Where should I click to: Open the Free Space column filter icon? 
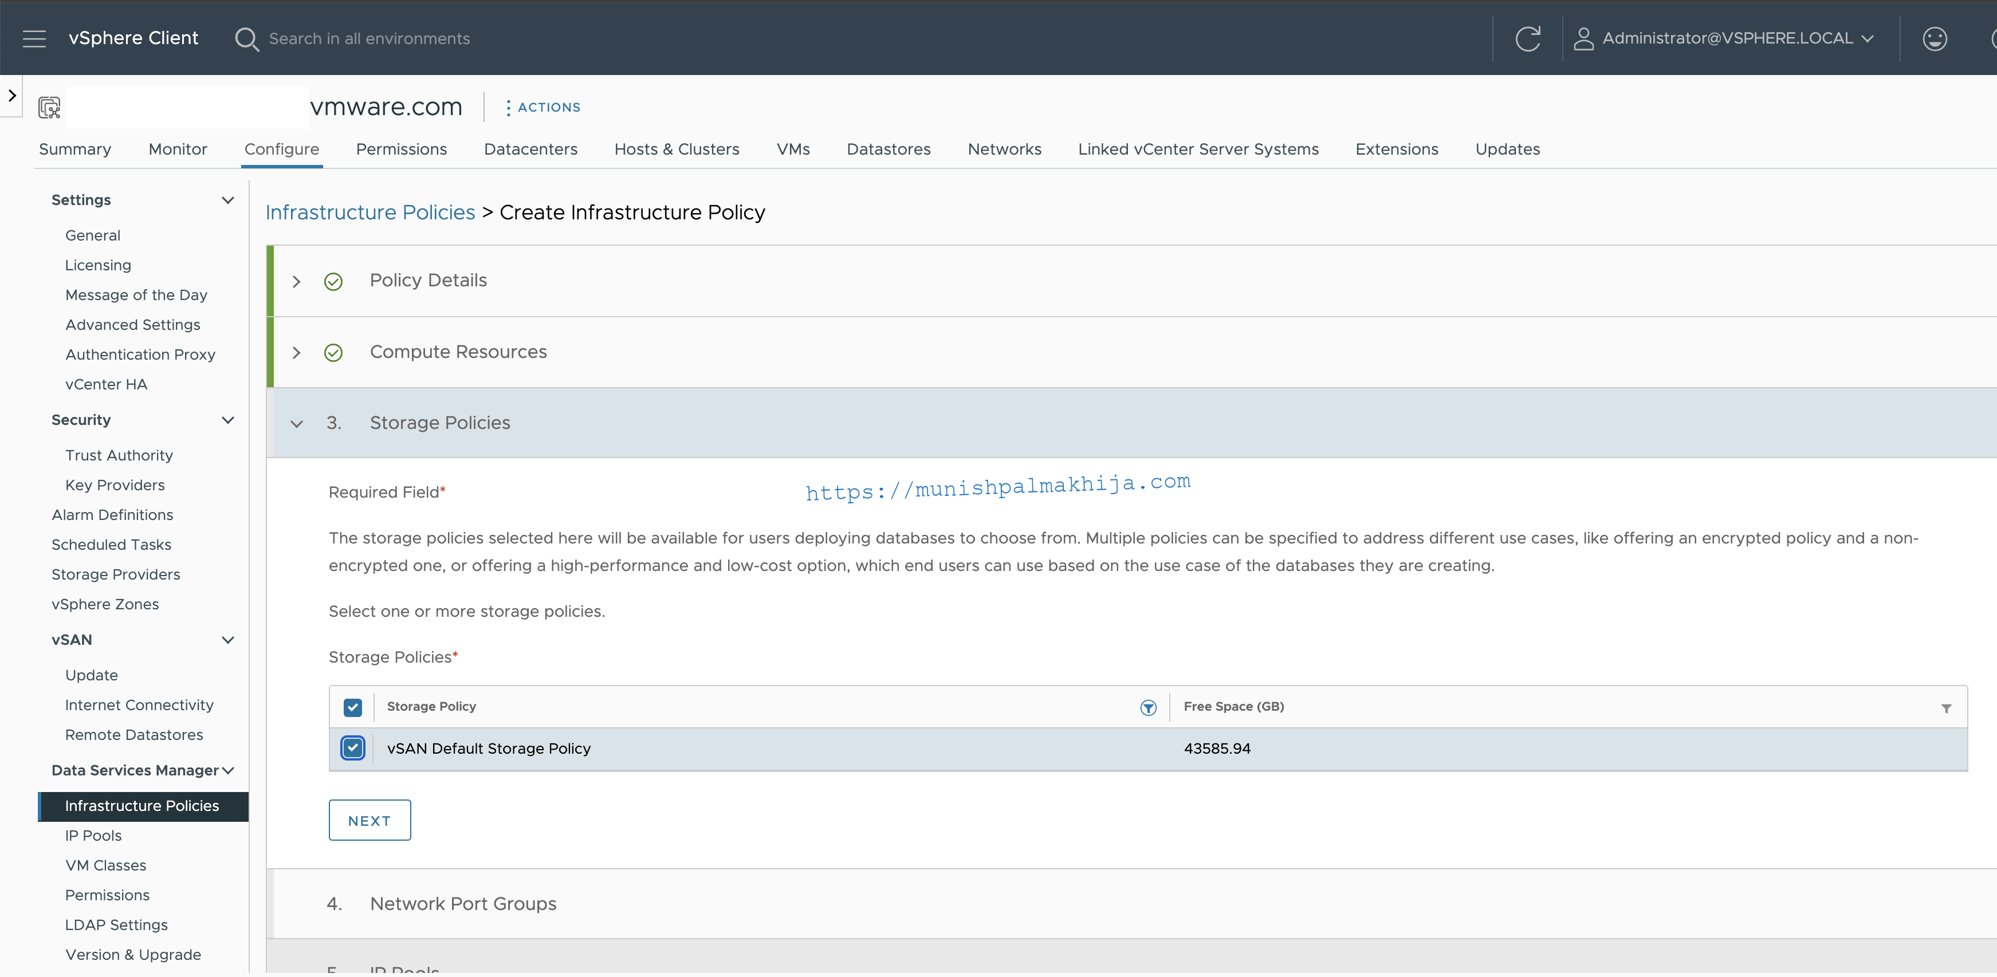pos(1946,708)
